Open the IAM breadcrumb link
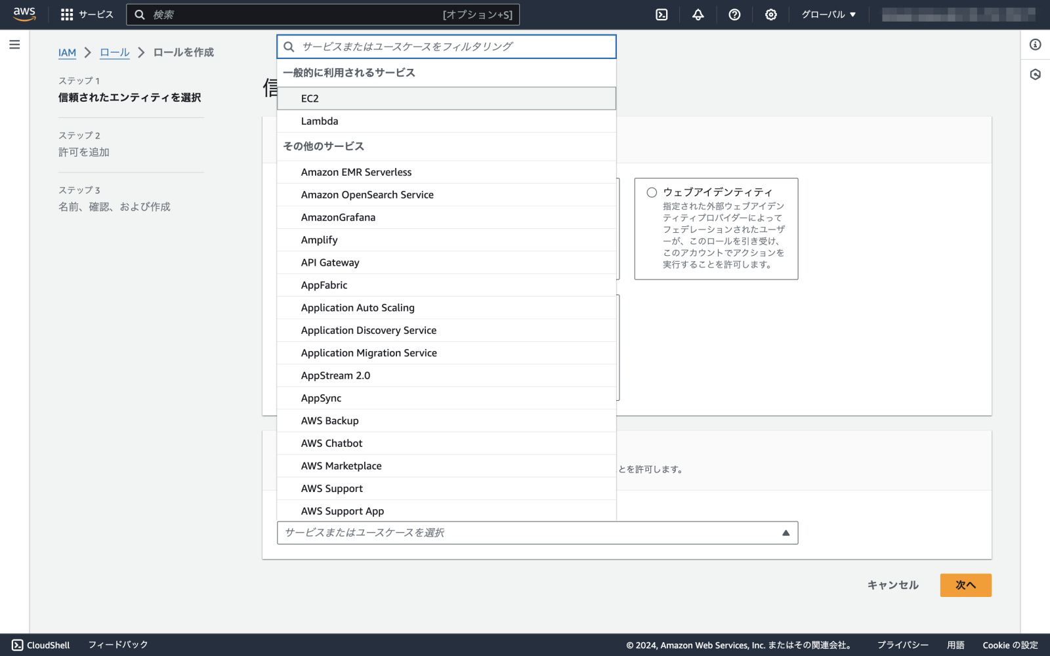Screen dimensions: 1050x656 (66, 52)
